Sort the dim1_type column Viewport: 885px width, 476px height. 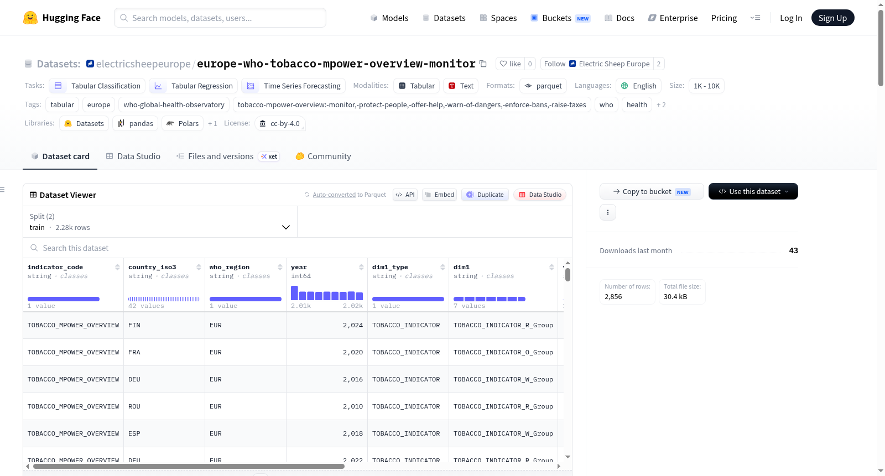pyautogui.click(x=442, y=267)
